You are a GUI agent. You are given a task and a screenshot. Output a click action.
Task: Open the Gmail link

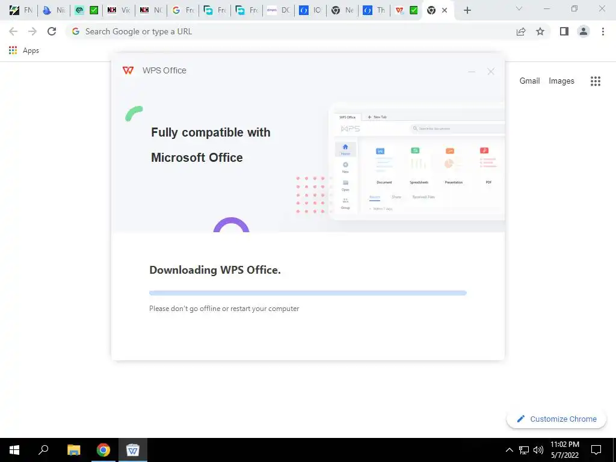[x=529, y=81]
